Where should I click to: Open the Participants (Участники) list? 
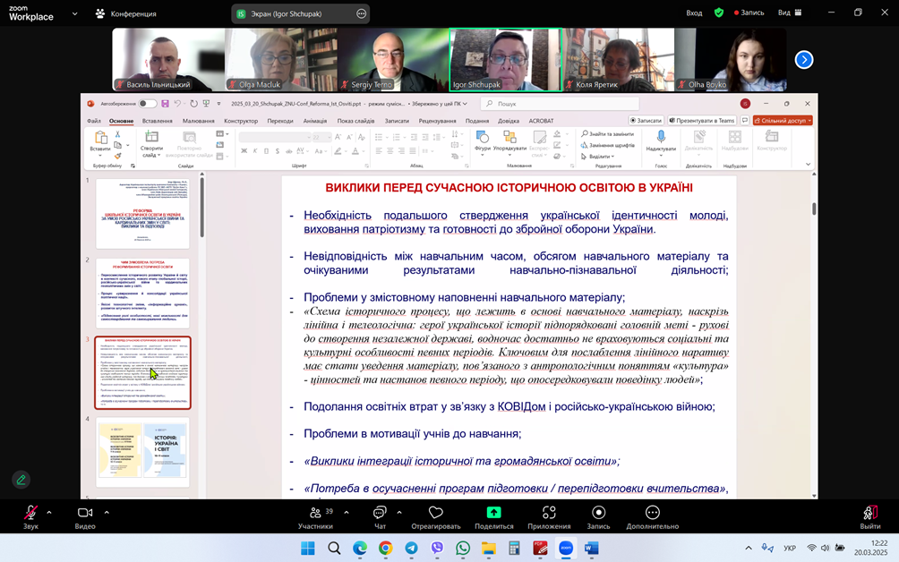315,513
